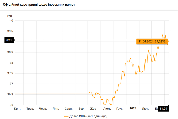
Task: Click the orange legend line marker
Action: pyautogui.click(x=66, y=116)
